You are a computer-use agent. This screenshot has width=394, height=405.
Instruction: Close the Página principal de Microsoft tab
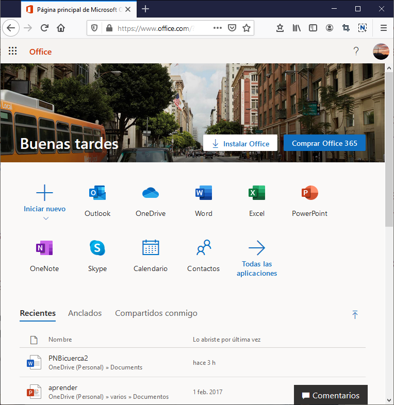click(128, 10)
